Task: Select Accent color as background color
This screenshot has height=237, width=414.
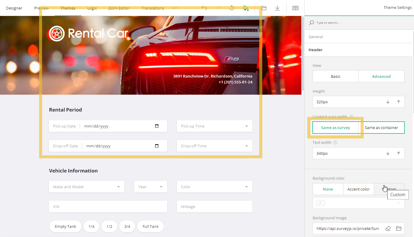Action: click(358, 189)
